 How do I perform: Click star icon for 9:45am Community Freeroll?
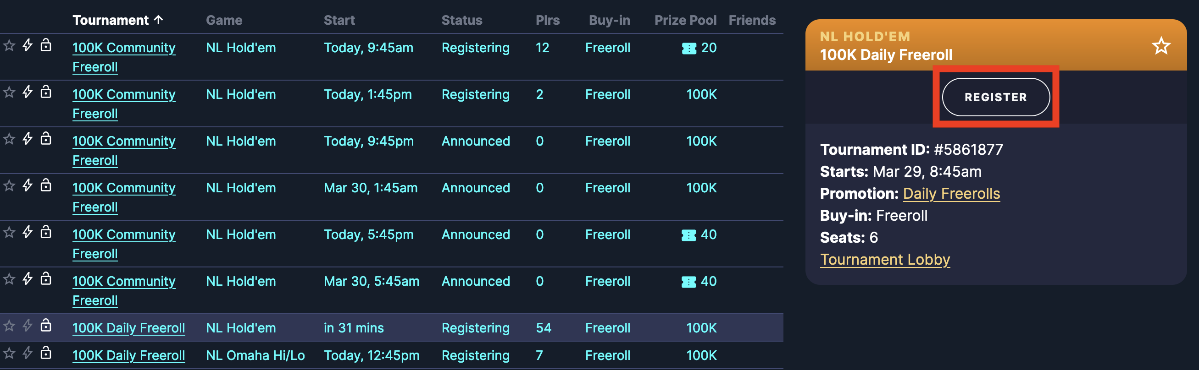pos(9,45)
